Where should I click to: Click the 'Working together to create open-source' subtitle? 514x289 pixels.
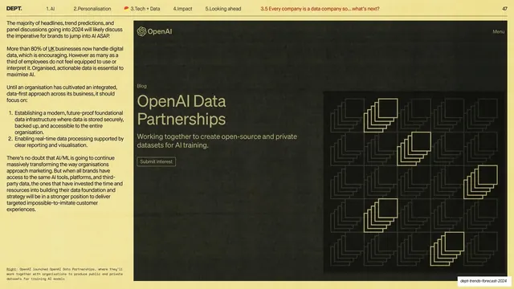tap(217, 141)
